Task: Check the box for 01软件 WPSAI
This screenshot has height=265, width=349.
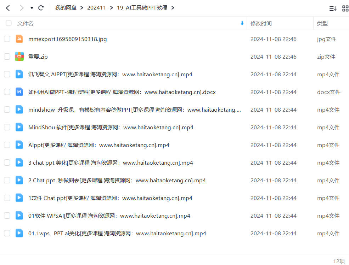Action: click(x=7, y=216)
